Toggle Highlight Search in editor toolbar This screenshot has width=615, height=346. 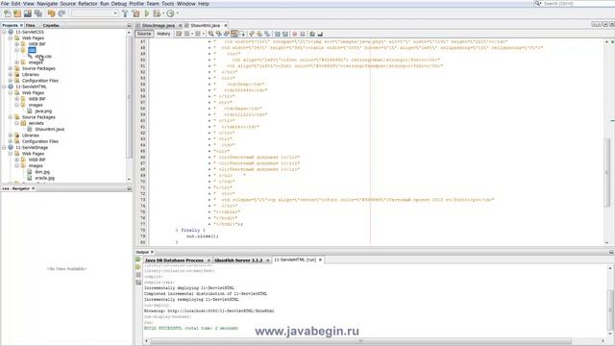tap(234, 34)
